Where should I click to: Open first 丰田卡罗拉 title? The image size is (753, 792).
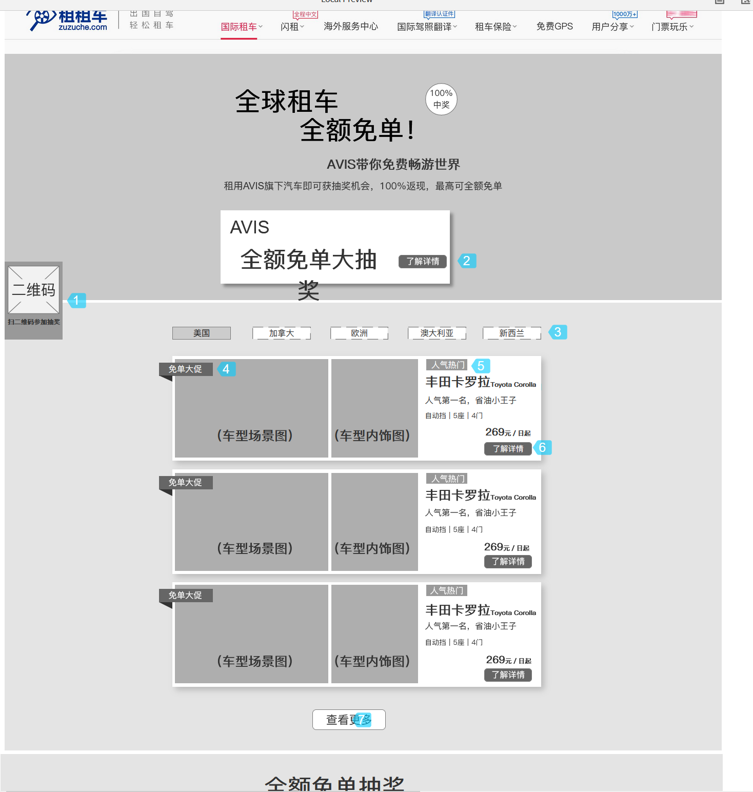coord(481,382)
